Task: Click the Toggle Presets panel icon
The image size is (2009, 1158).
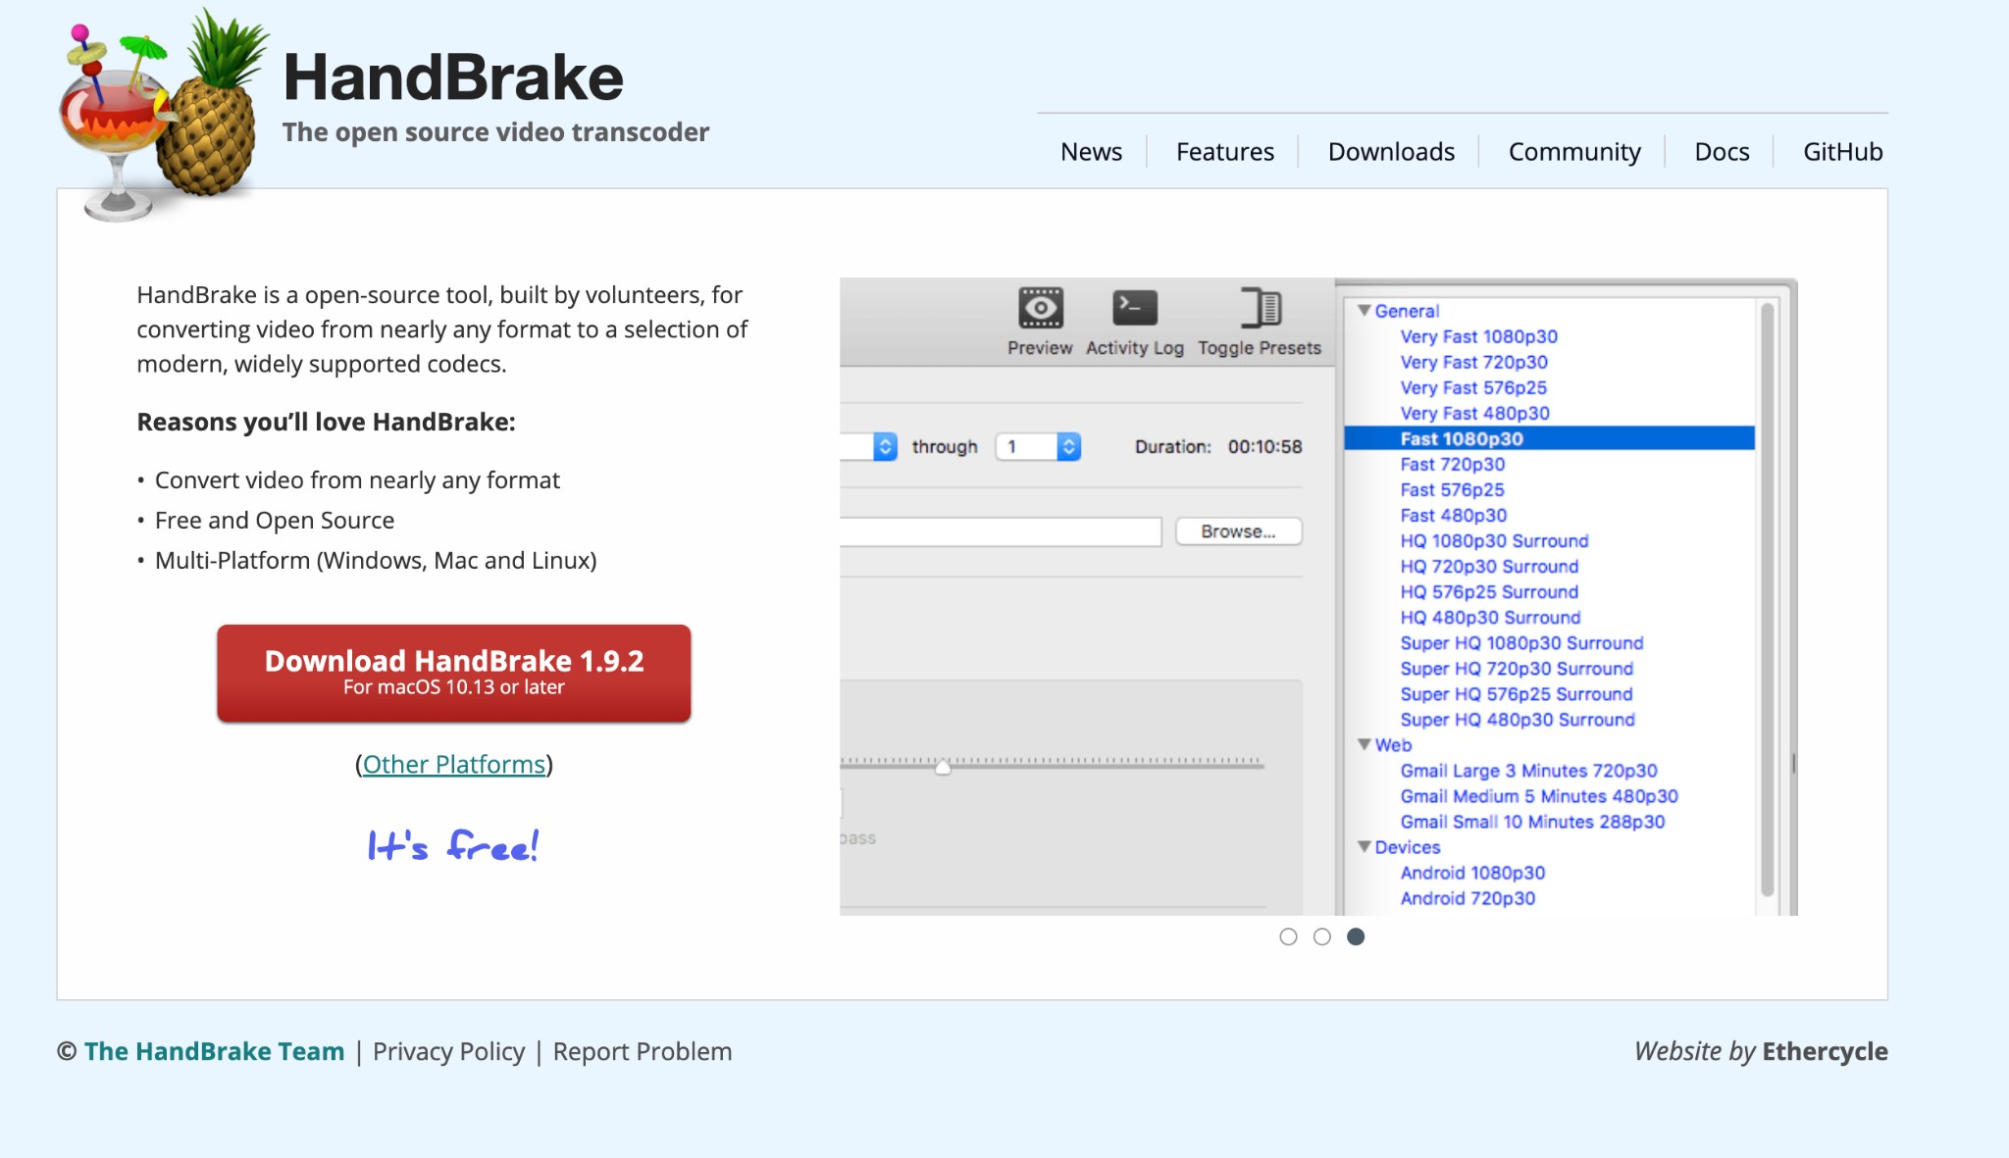Action: (1261, 308)
